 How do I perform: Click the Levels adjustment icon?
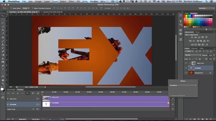point(196,37)
